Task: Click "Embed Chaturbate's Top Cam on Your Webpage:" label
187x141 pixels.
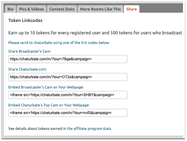Action: click(x=49, y=105)
